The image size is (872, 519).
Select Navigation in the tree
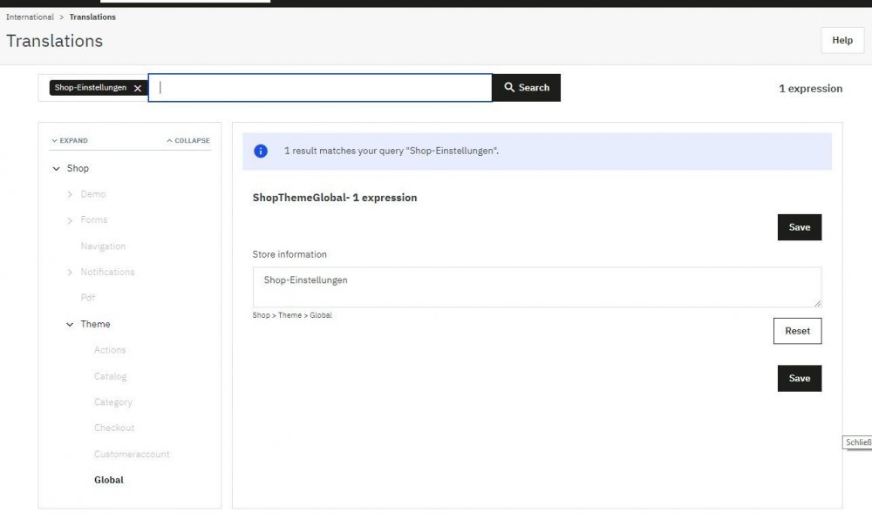tap(103, 246)
